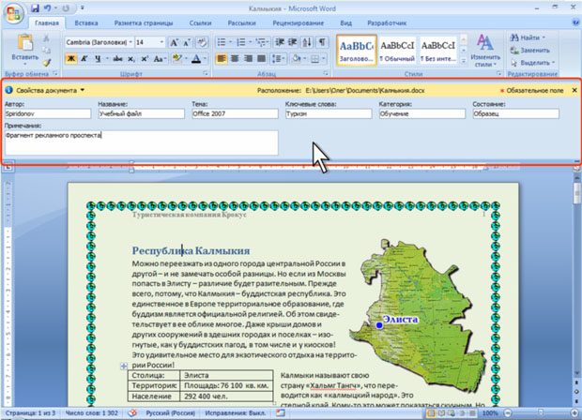Viewport: 582px width, 420px height.
Task: Switch to the Вставка tab
Action: pos(86,23)
